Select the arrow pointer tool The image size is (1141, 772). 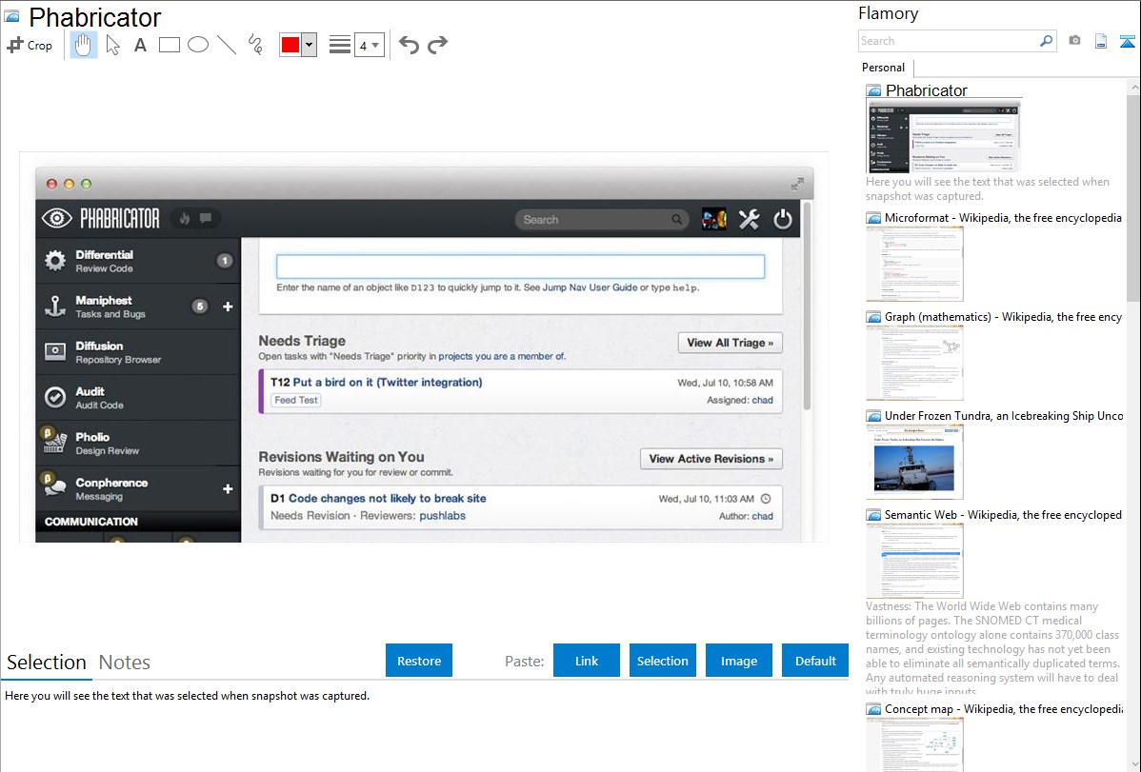pyautogui.click(x=112, y=45)
